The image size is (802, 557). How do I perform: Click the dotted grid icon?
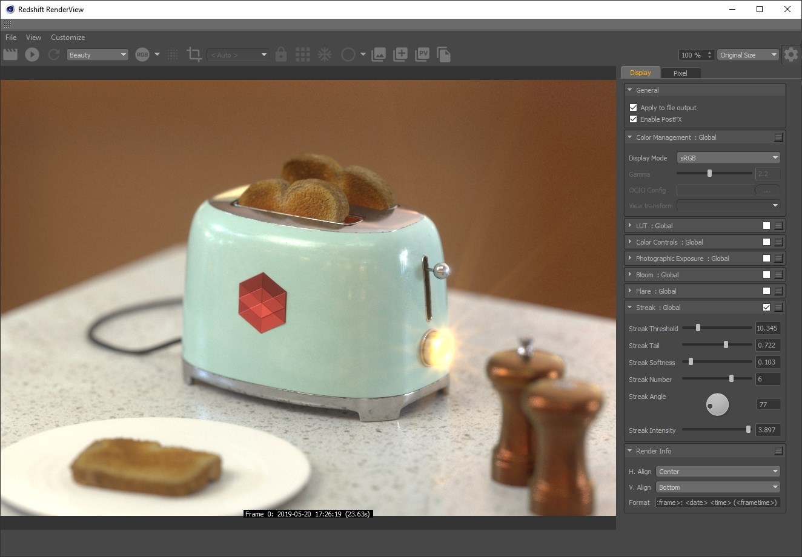(173, 54)
